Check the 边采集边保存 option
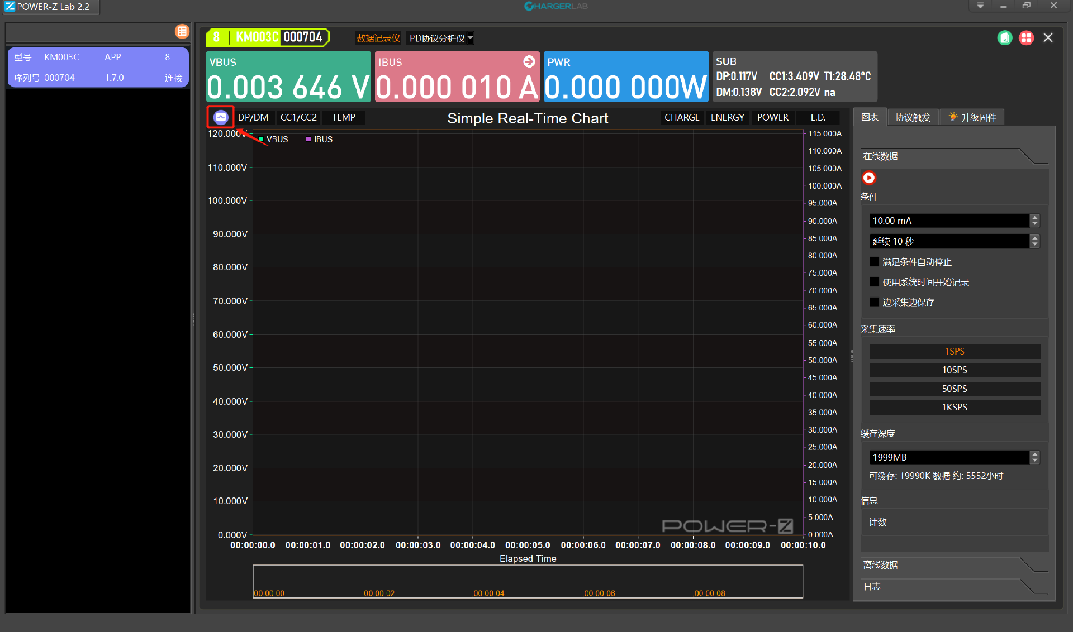1073x632 pixels. [x=875, y=302]
